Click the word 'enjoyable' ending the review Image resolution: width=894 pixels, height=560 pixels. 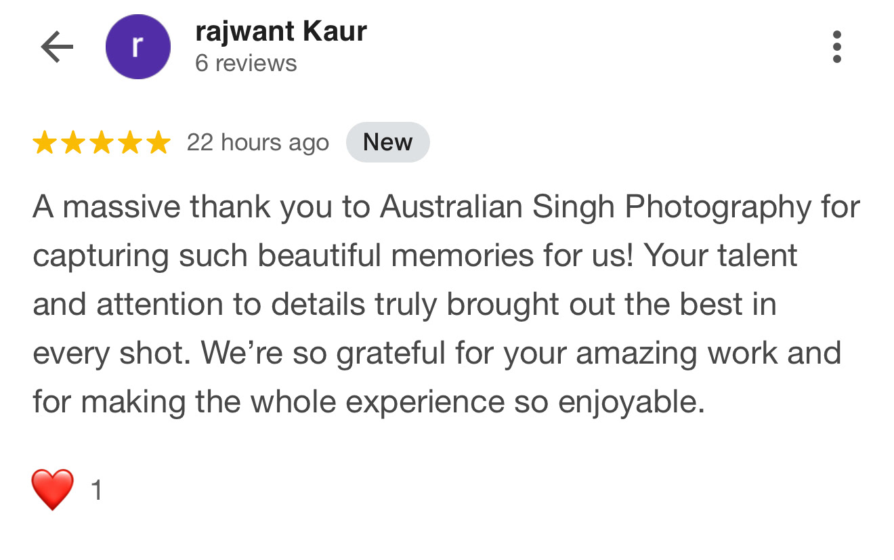[630, 402]
